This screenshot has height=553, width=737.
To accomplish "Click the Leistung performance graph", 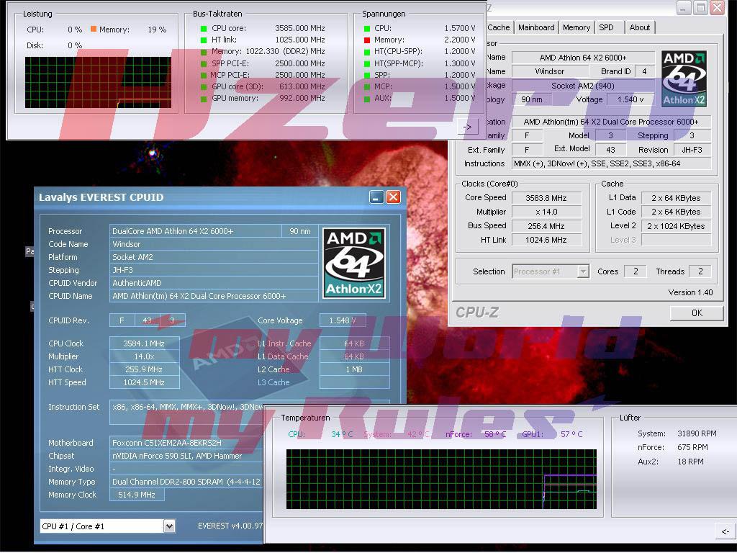I will (98, 83).
